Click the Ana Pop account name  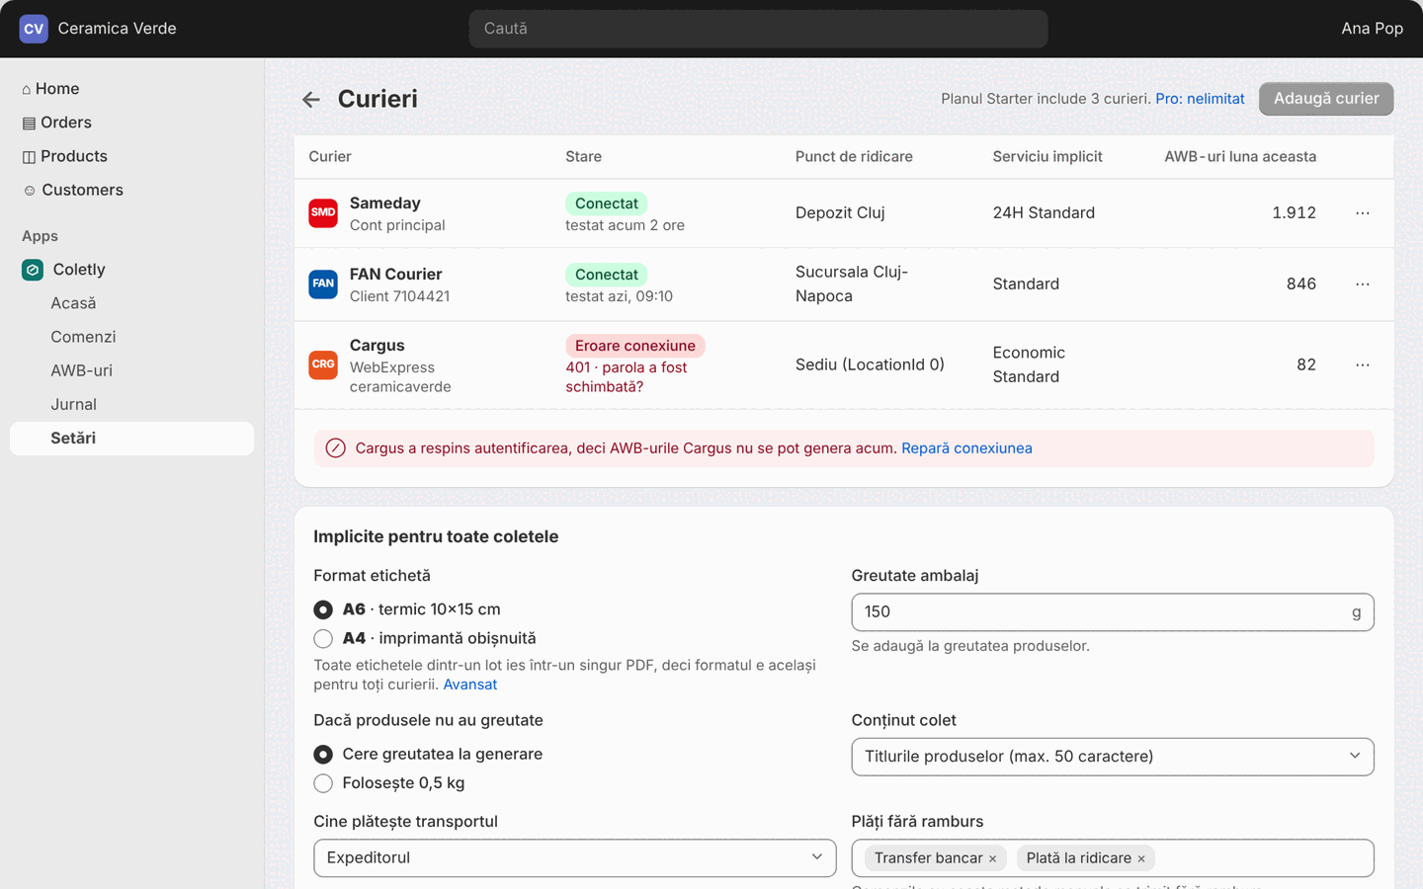[1372, 29]
